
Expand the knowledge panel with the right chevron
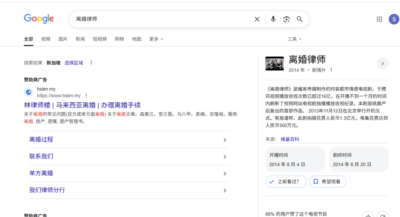click(383, 64)
